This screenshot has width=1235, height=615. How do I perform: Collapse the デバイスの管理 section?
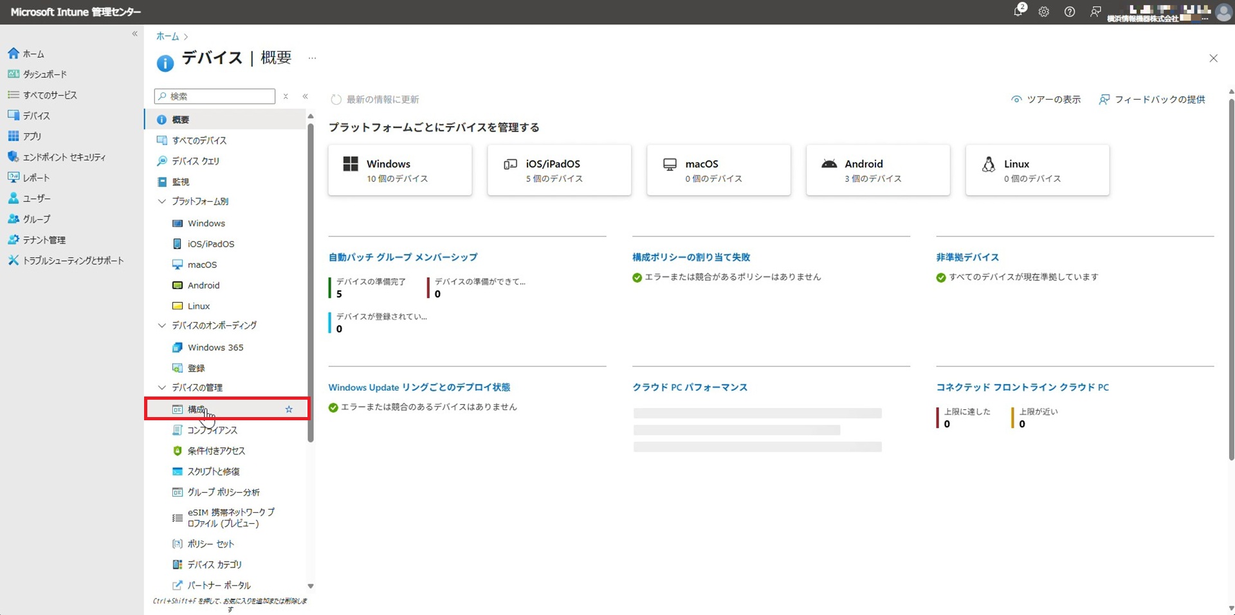162,388
